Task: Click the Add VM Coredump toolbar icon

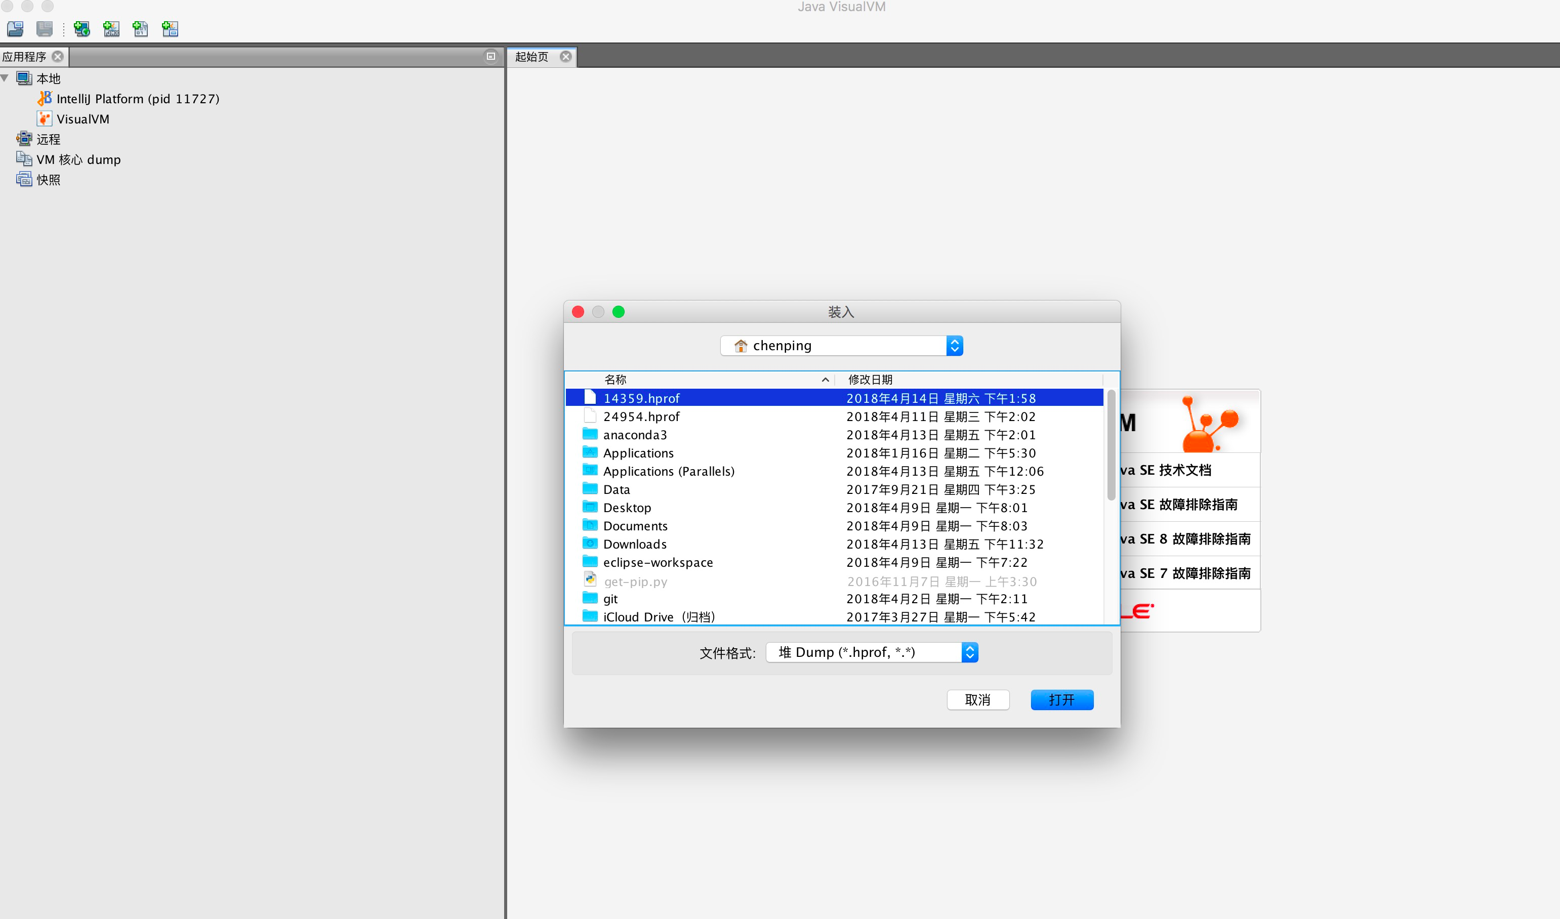Action: 141,28
